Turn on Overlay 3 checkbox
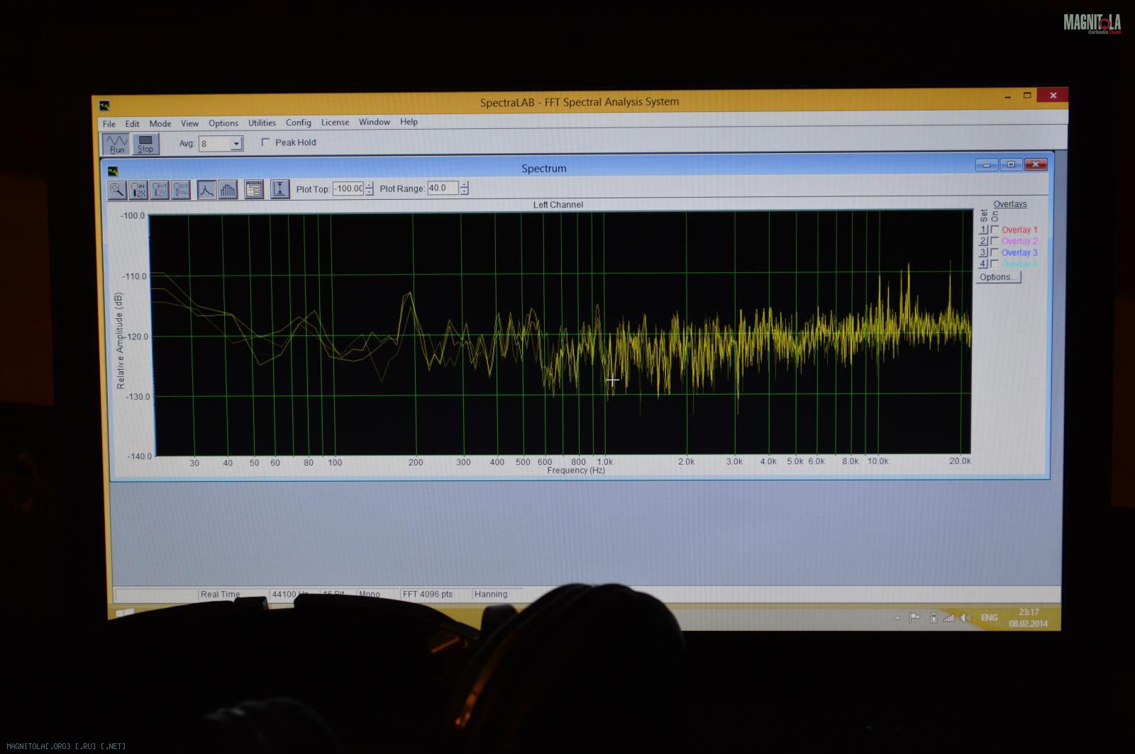Viewport: 1135px width, 754px height. click(995, 252)
